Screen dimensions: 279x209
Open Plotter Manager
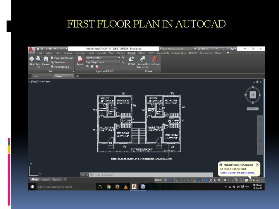(x=60, y=67)
